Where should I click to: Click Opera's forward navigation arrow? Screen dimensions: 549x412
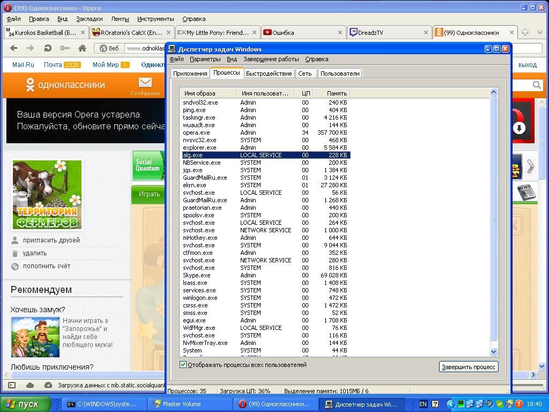tap(31, 48)
